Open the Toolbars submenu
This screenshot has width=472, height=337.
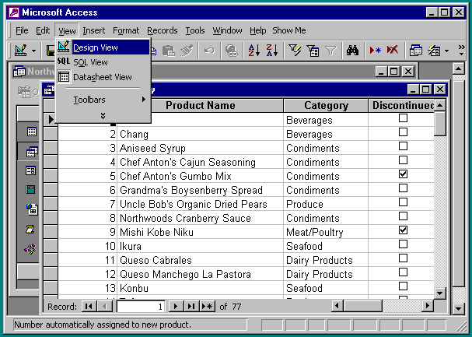pyautogui.click(x=103, y=100)
